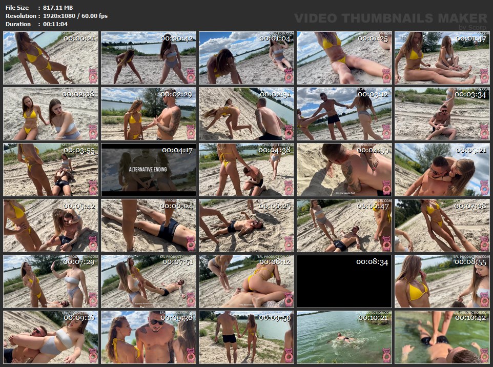The width and height of the screenshot is (493, 367).
Task: Open the thumbnail marked 00:01:47
Action: 442,58
